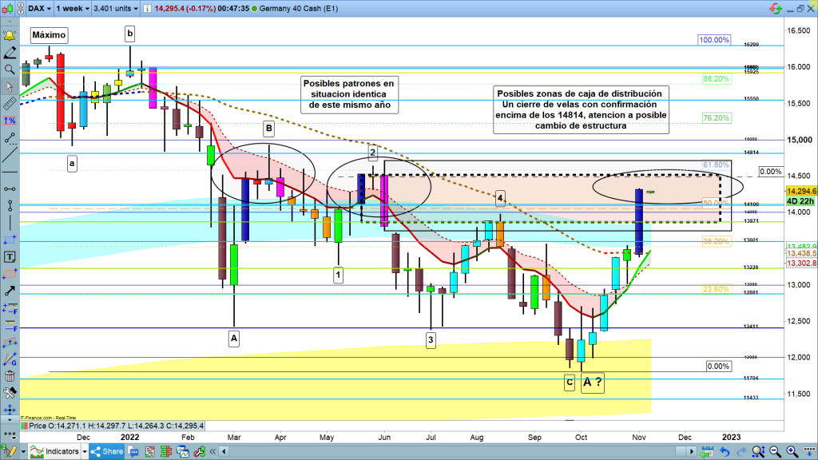Screen dimensions: 818x460
Task: Open the 3,401 units dropdown
Action: [113, 8]
